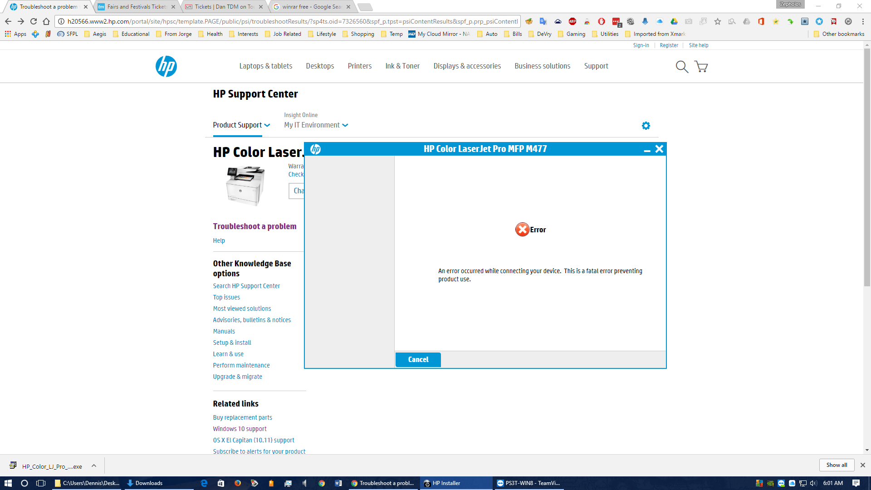Open the Chrome three-dot menu

863,21
